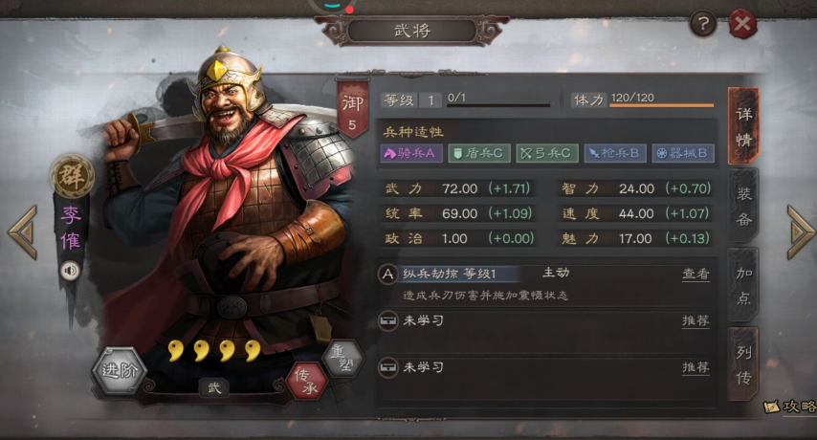
Task: Go to previous general with left arrow
Action: point(23,232)
